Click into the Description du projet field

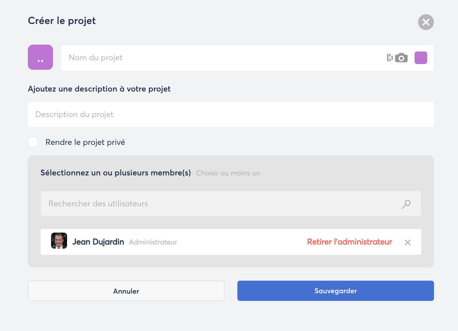231,114
